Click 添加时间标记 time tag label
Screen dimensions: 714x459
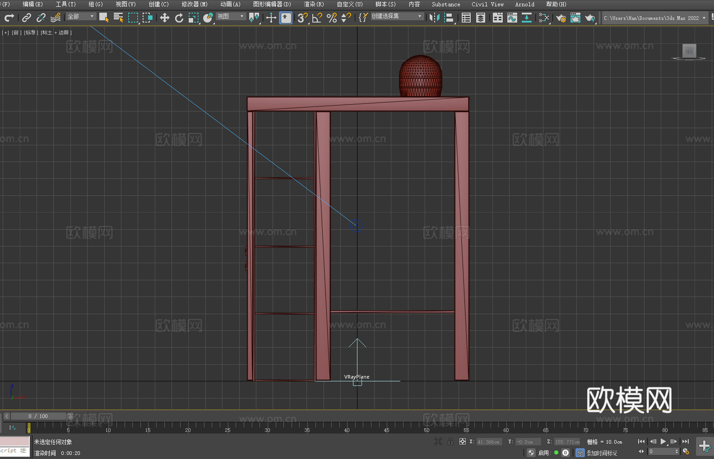pos(602,453)
